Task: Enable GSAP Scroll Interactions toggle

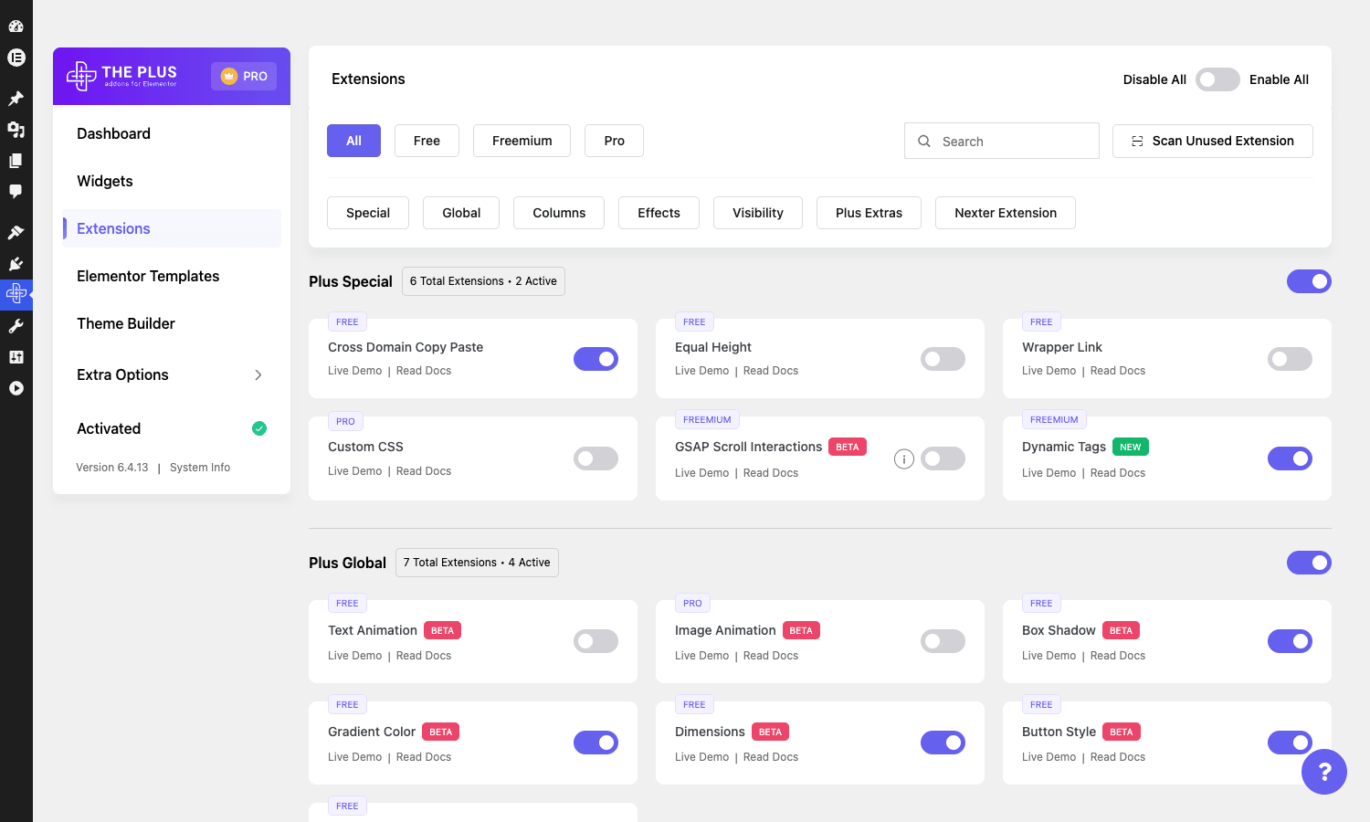Action: [943, 458]
